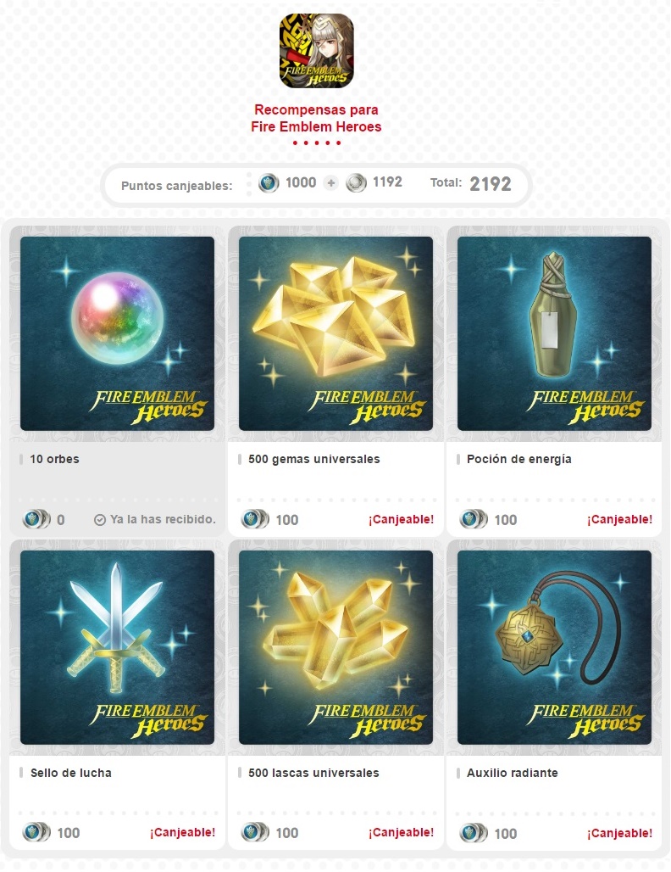Open the rainbow orb reward image
671x872 pixels.
117,333
